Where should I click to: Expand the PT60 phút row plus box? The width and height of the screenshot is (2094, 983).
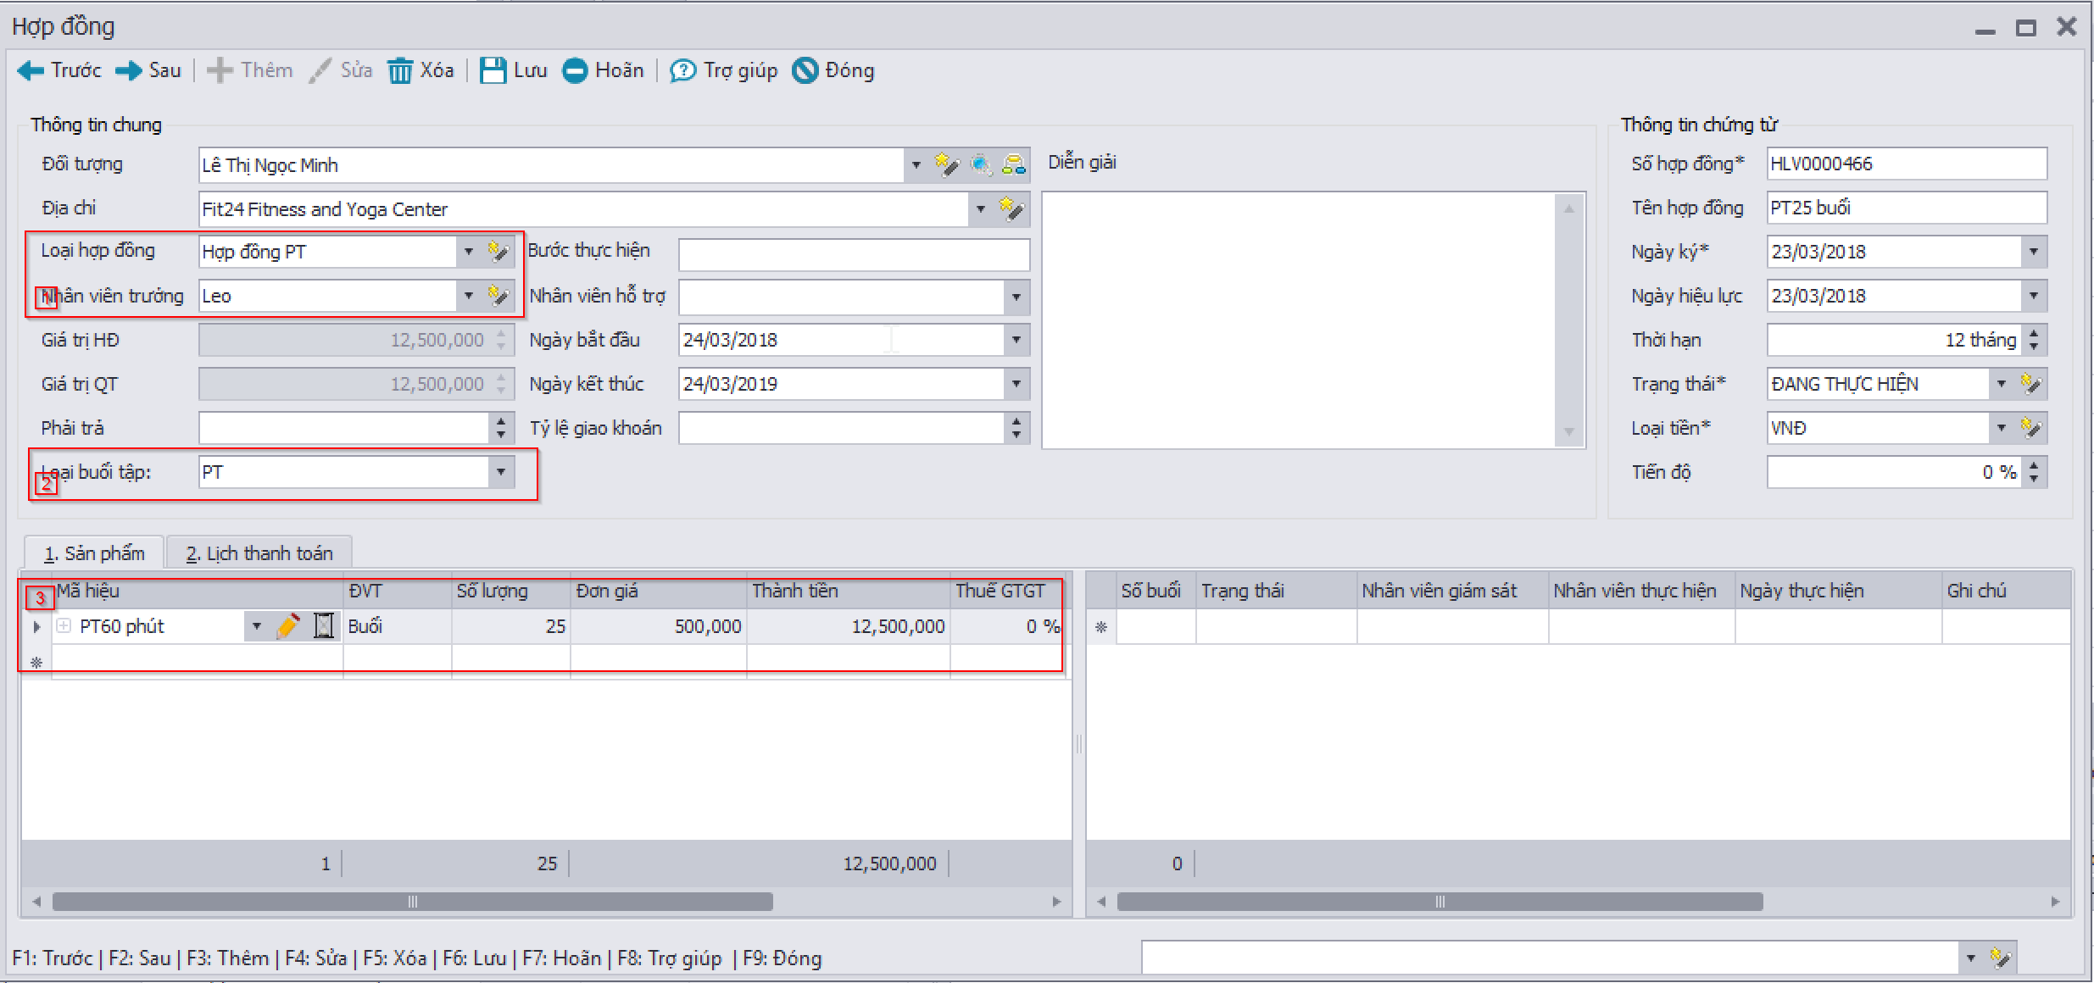(x=64, y=626)
